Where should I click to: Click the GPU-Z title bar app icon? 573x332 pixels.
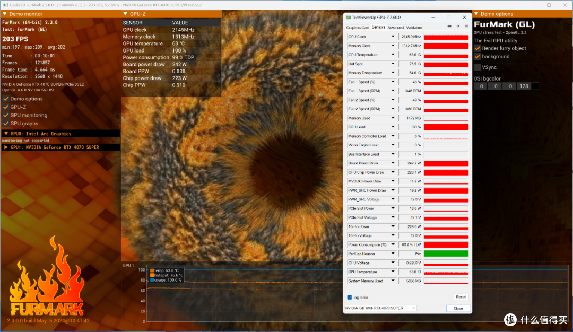[x=348, y=17]
